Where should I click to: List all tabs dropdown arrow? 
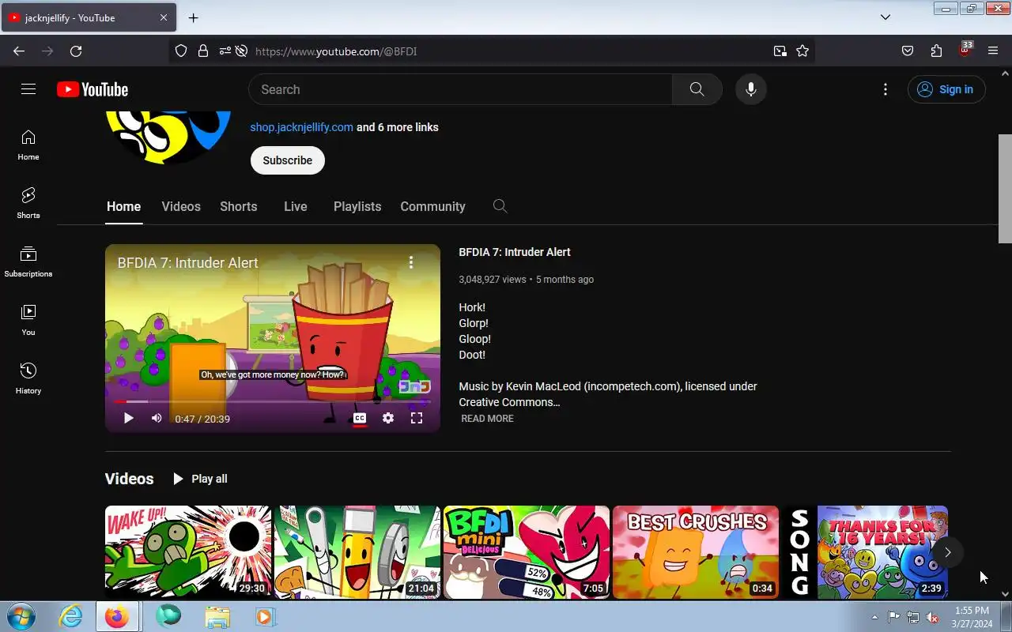click(x=885, y=17)
